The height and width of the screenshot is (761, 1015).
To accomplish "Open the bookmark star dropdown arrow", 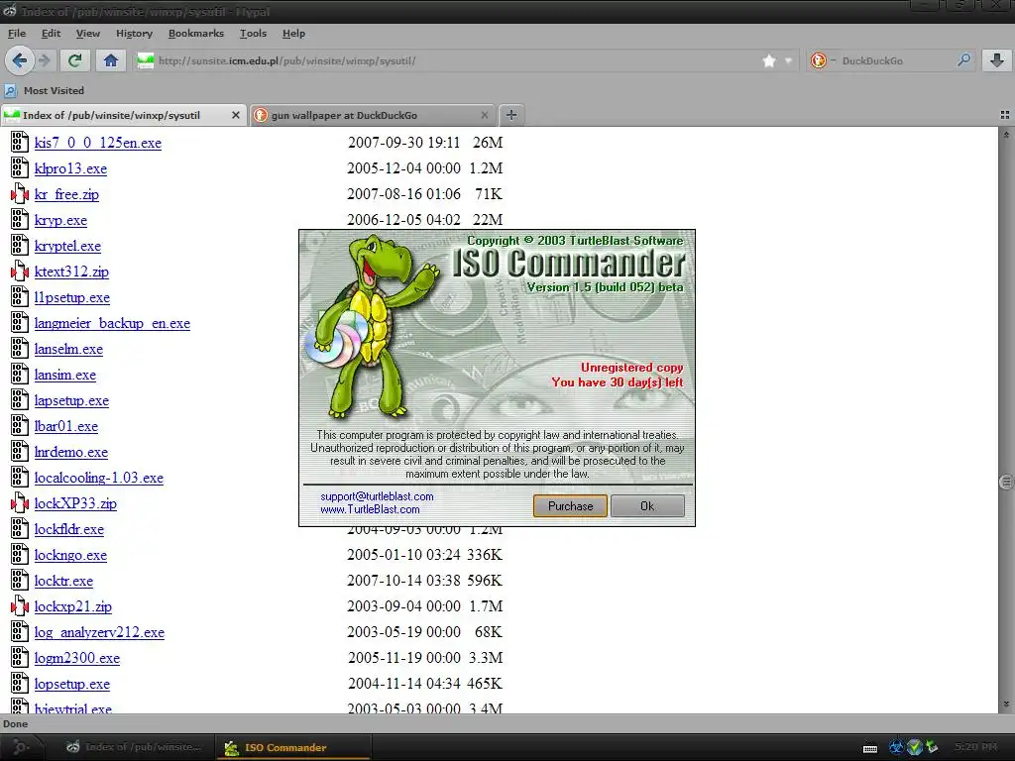I will 788,60.
